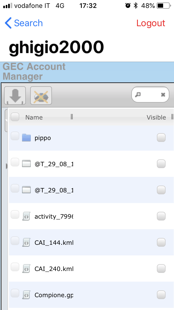The image size is (174, 310).
Task: Click the delete selected files toolbar icon
Action: pyautogui.click(x=41, y=95)
